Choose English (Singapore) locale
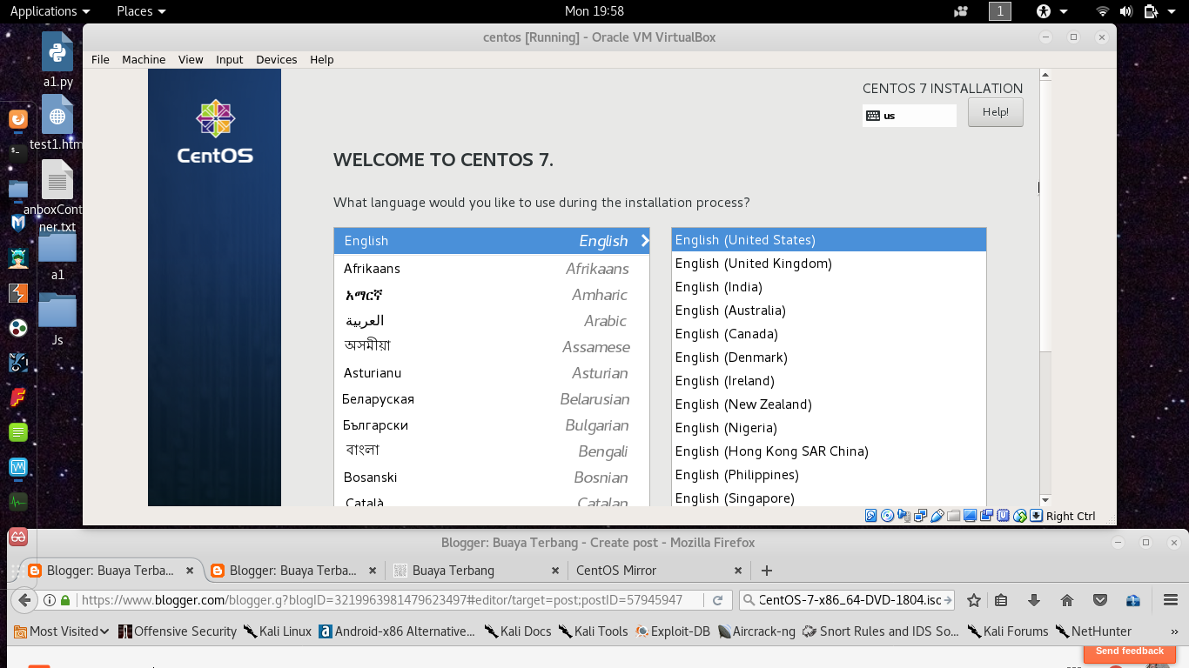The image size is (1189, 668). 829,498
